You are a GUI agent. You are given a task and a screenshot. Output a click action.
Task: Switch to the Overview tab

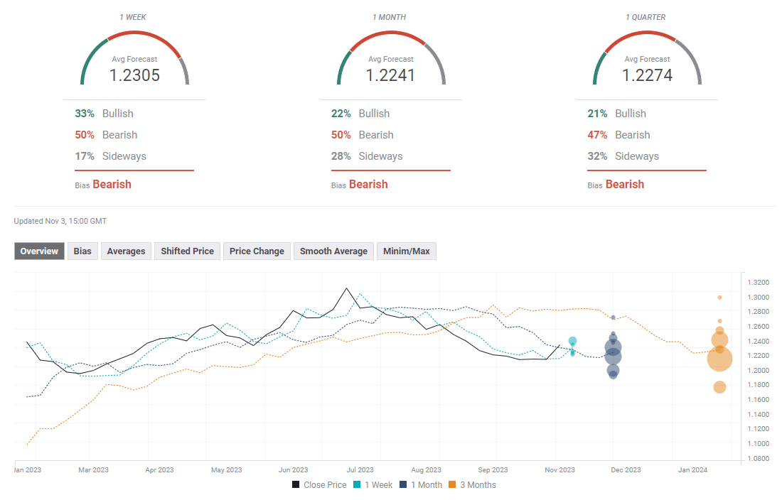point(39,251)
